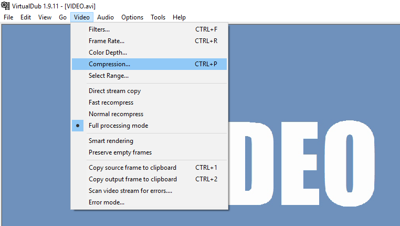Image resolution: width=400 pixels, height=226 pixels.
Task: Toggle Preserve empty frames option
Action: pyautogui.click(x=149, y=152)
